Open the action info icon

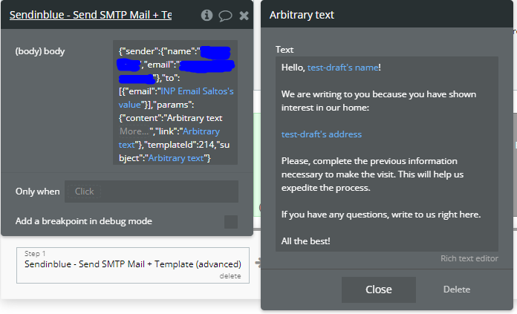click(207, 15)
